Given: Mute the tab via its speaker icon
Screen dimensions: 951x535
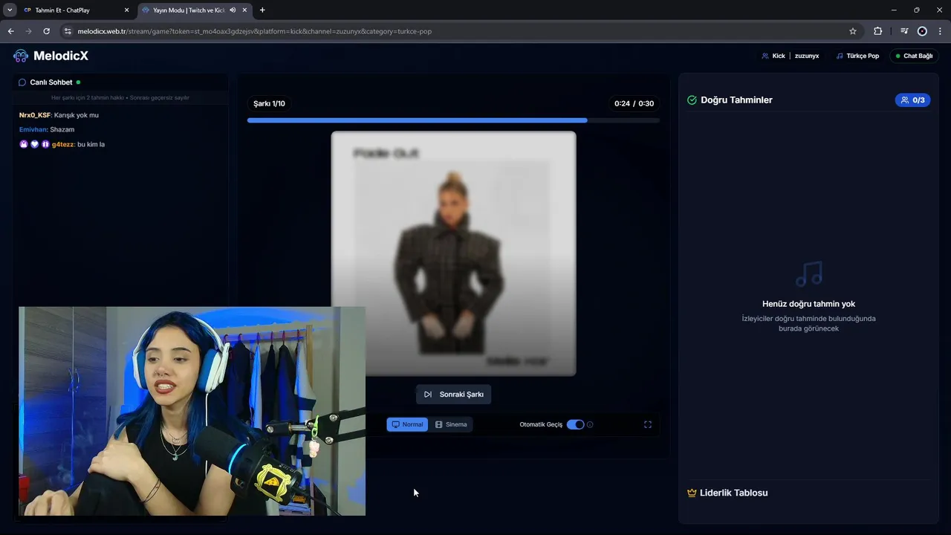Looking at the screenshot, I should point(233,10).
